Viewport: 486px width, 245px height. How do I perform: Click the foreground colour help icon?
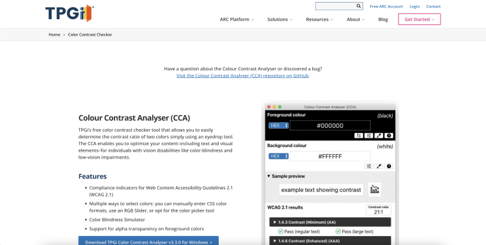point(389,136)
